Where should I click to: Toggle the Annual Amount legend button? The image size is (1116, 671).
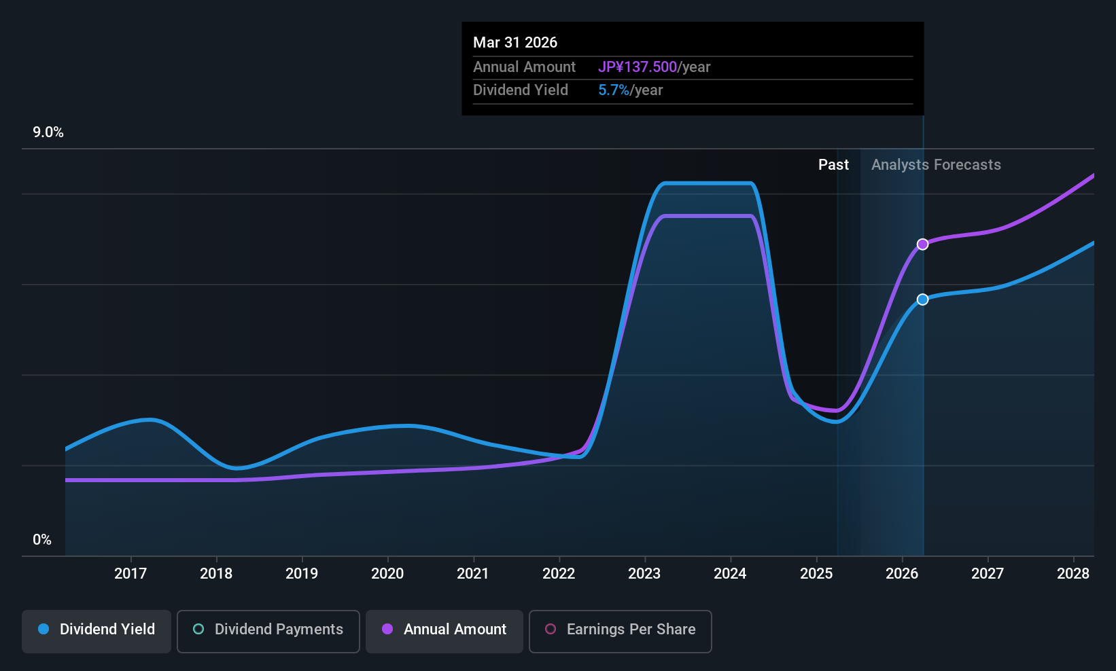coord(444,632)
